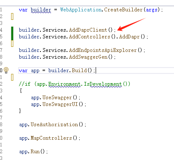The image size is (174, 160).
Task: Click the yellow marker below AddControllers line
Action: click(x=12, y=43)
